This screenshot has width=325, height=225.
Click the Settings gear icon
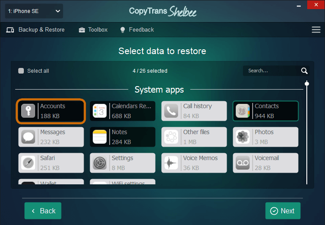[x=100, y=163]
